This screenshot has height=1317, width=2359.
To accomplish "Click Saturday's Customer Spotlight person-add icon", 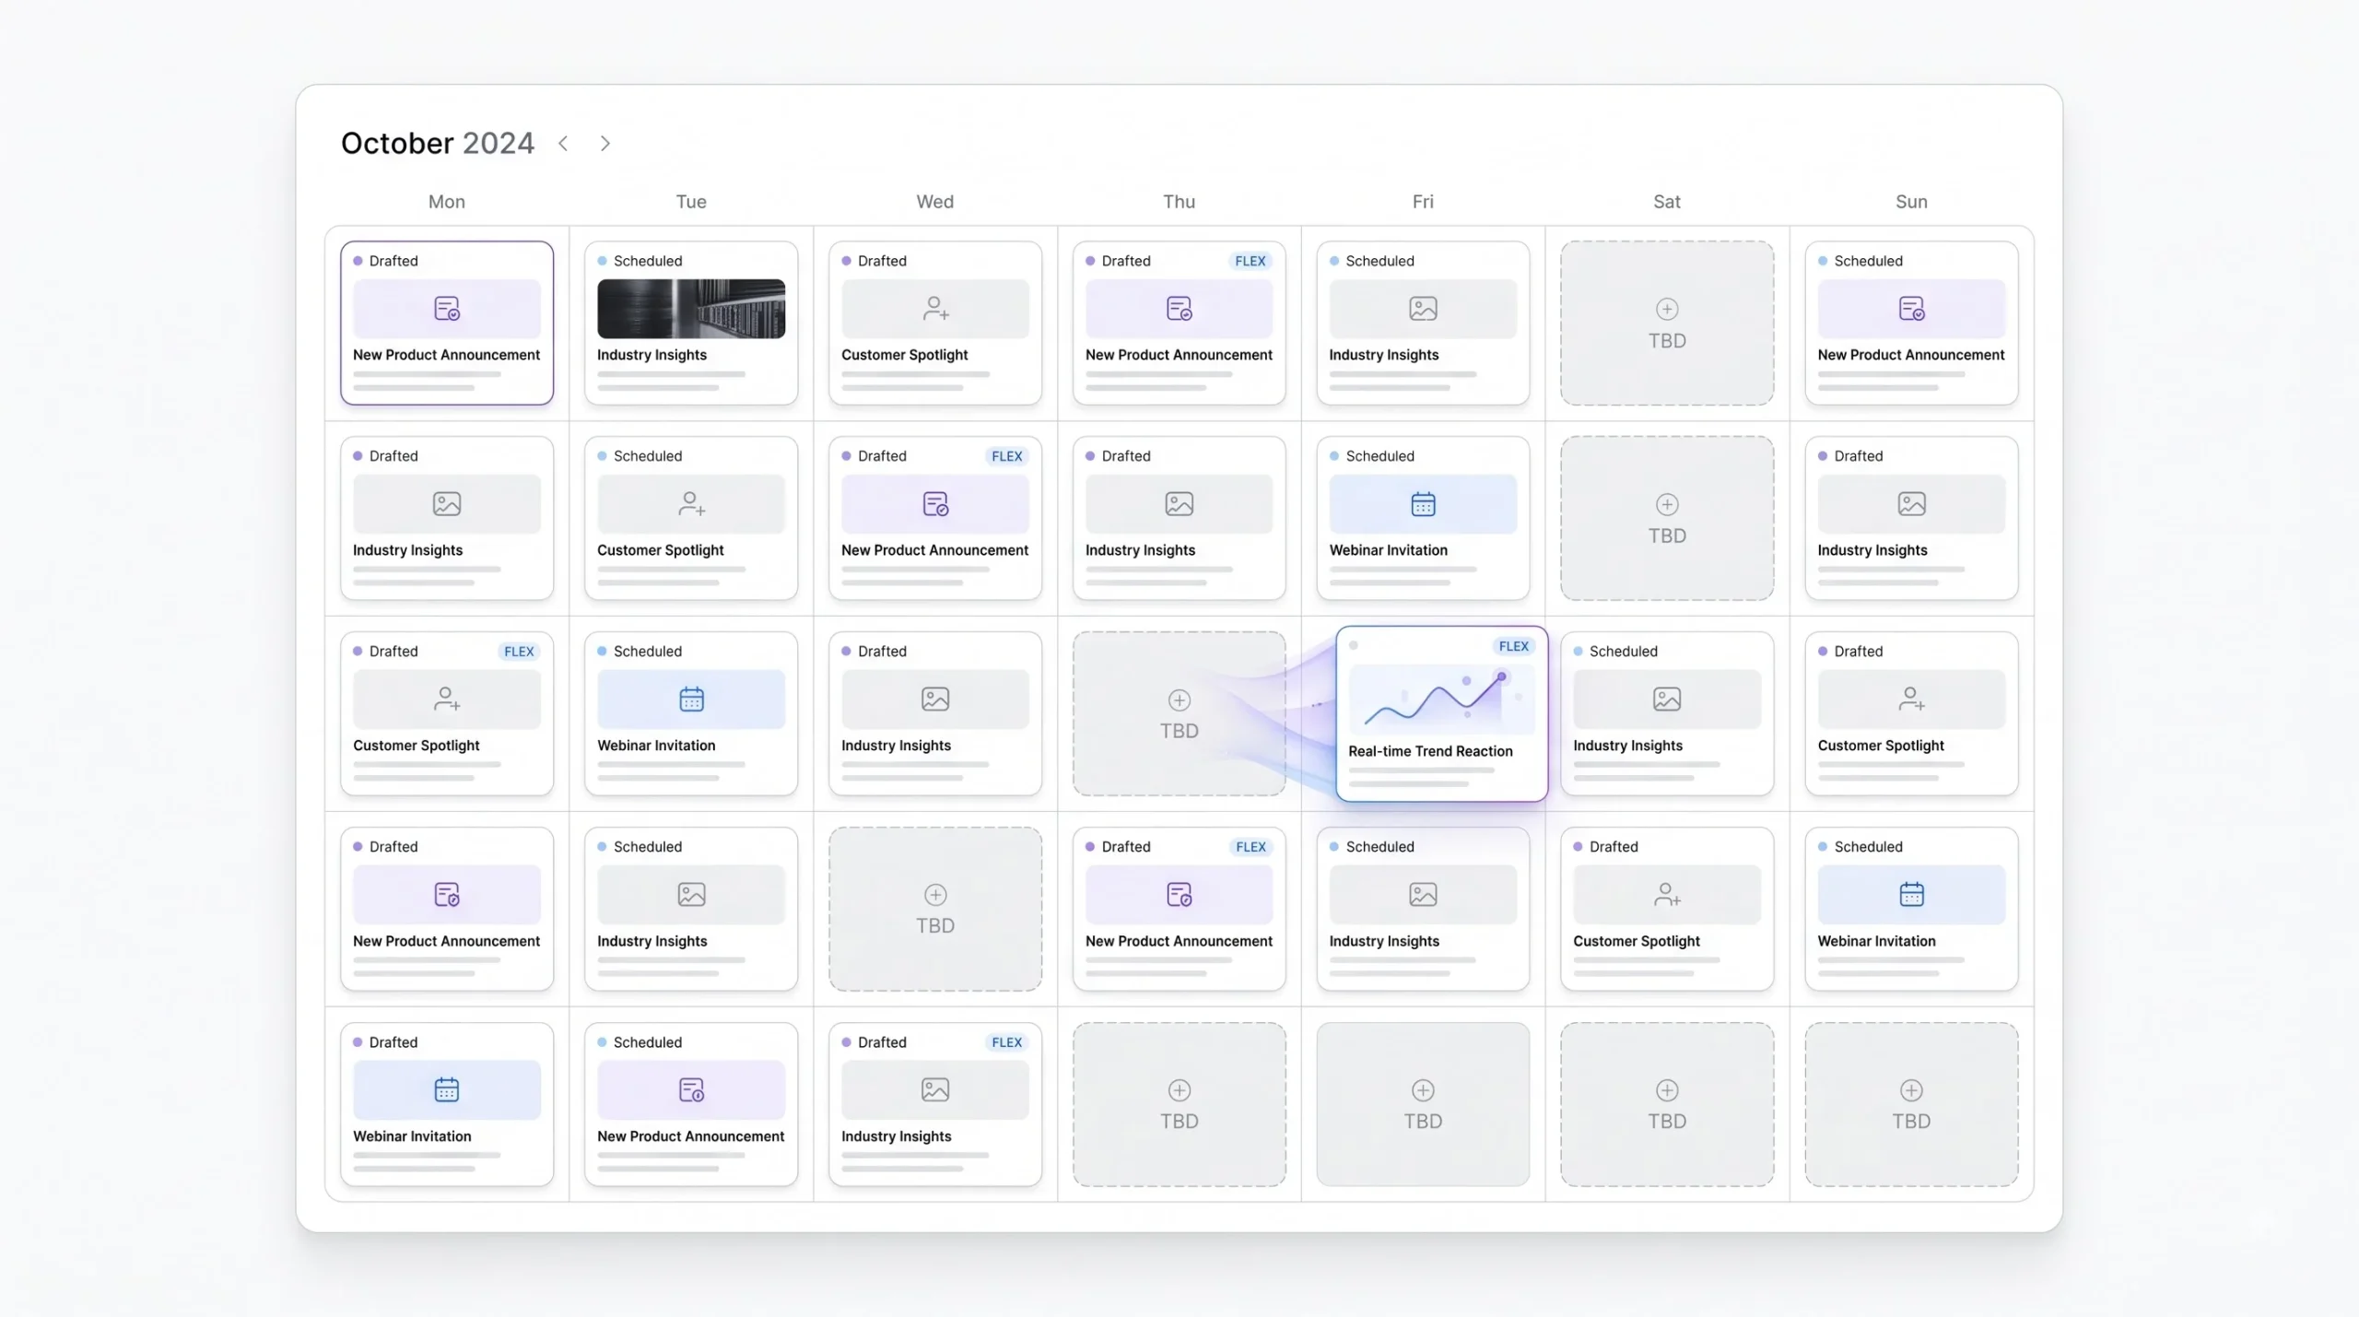I will pos(1667,894).
